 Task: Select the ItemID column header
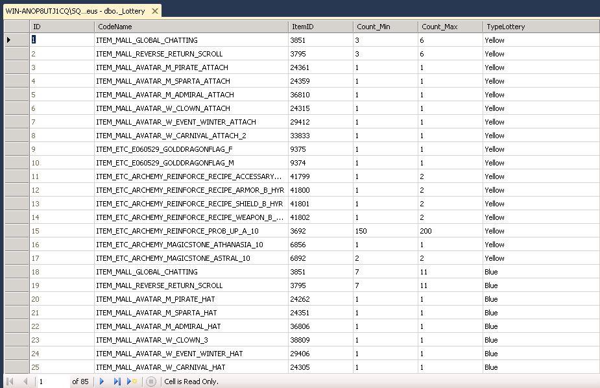(x=320, y=27)
